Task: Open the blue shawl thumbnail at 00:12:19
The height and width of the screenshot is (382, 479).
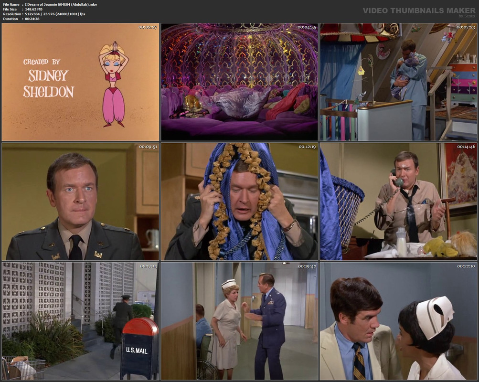Action: 240,202
